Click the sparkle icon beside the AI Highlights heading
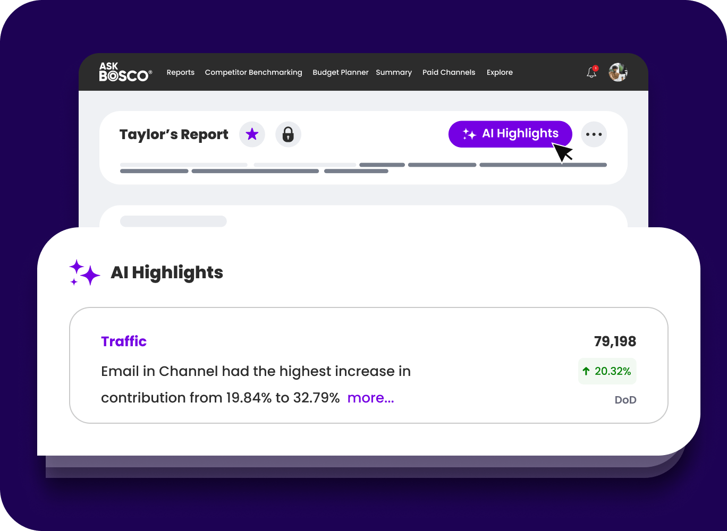Screen dimensions: 727x531 click(84, 273)
